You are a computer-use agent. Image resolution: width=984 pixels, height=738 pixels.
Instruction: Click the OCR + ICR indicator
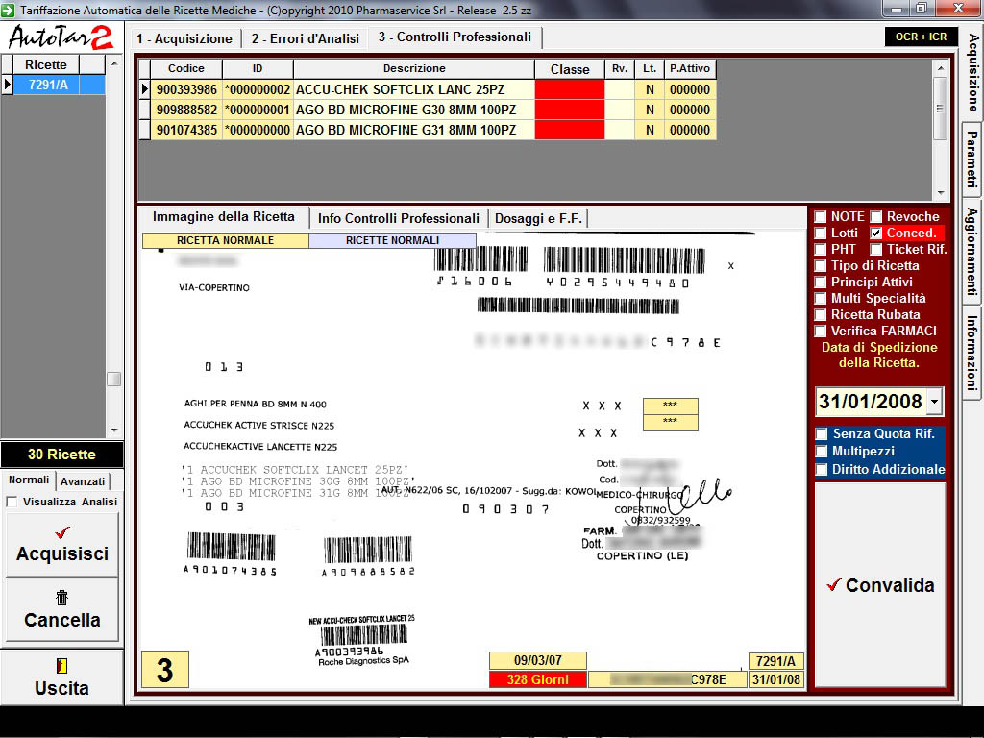pos(921,37)
